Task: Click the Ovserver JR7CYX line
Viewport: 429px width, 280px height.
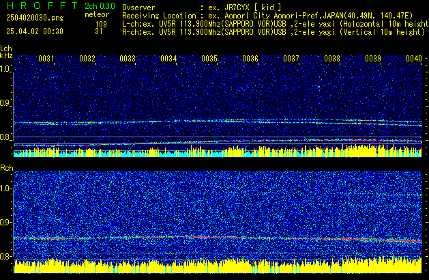Action: pyautogui.click(x=202, y=8)
